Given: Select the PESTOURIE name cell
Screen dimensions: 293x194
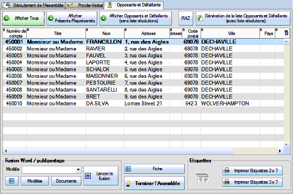Looking at the screenshot, I should 105,83.
